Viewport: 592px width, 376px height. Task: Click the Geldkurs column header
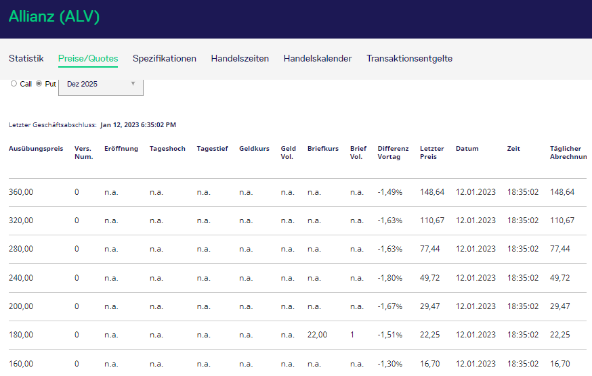coord(254,149)
